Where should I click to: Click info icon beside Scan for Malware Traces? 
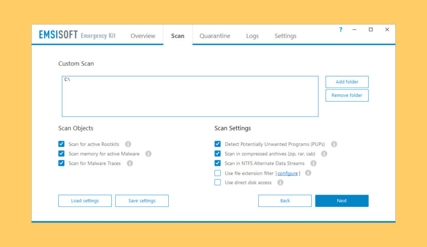click(130, 163)
